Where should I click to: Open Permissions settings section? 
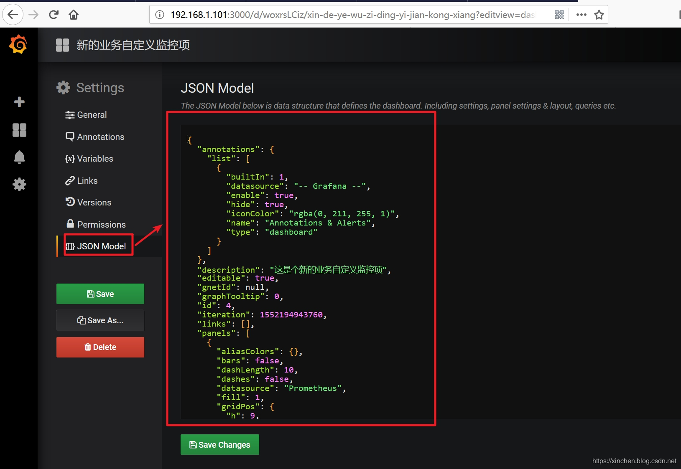coord(96,225)
